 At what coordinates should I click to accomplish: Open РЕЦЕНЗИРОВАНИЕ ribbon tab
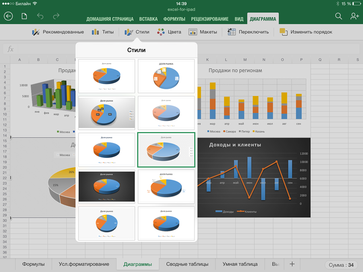pos(210,19)
